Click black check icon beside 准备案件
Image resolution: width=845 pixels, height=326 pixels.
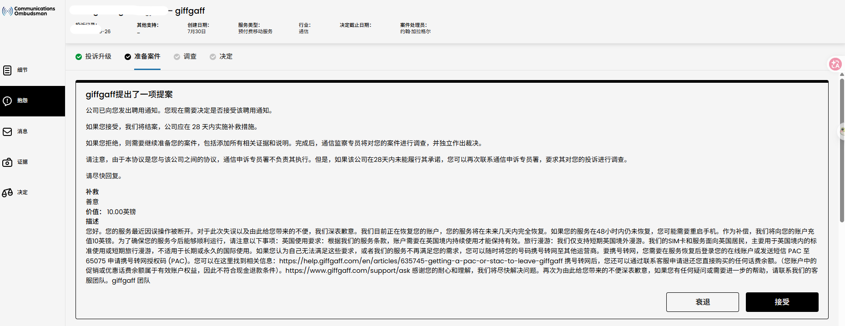128,57
